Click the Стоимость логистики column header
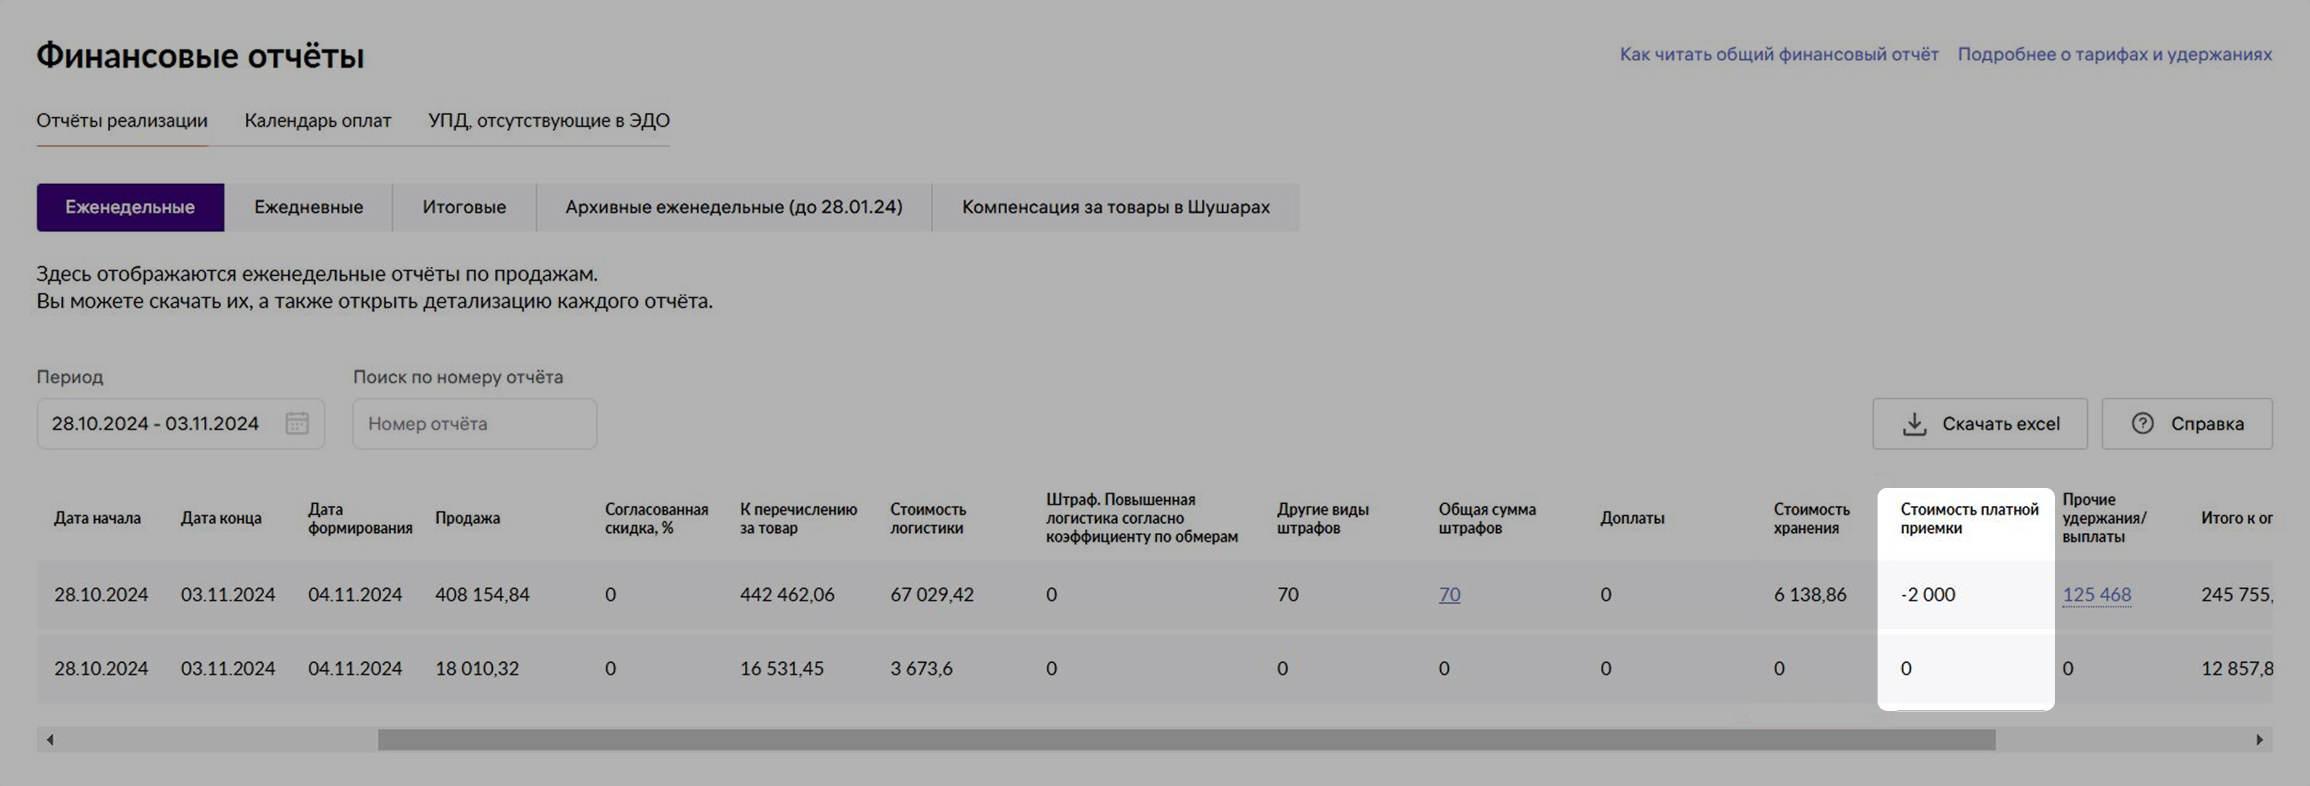This screenshot has height=786, width=2310. [x=928, y=518]
